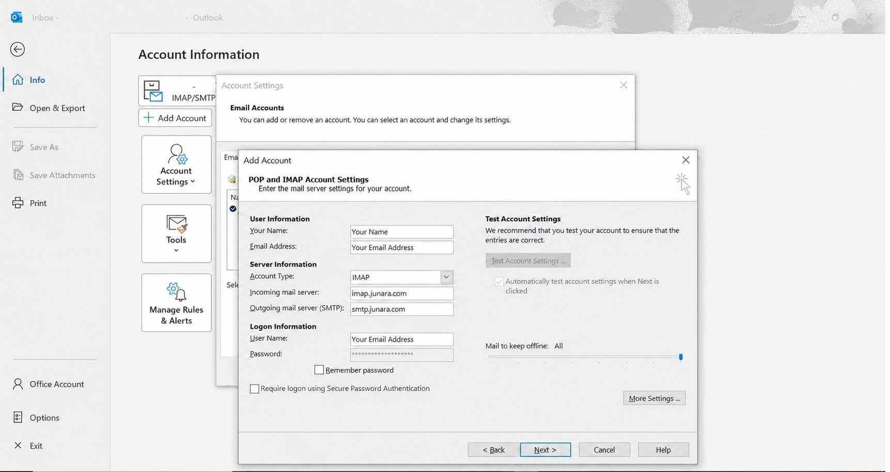Go back using the circled arrow icon
This screenshot has height=472, width=890.
[18, 49]
